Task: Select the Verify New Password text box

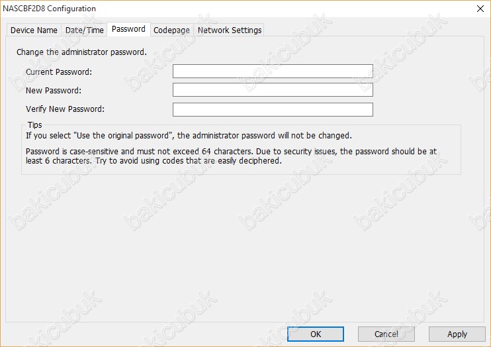Action: click(x=273, y=109)
